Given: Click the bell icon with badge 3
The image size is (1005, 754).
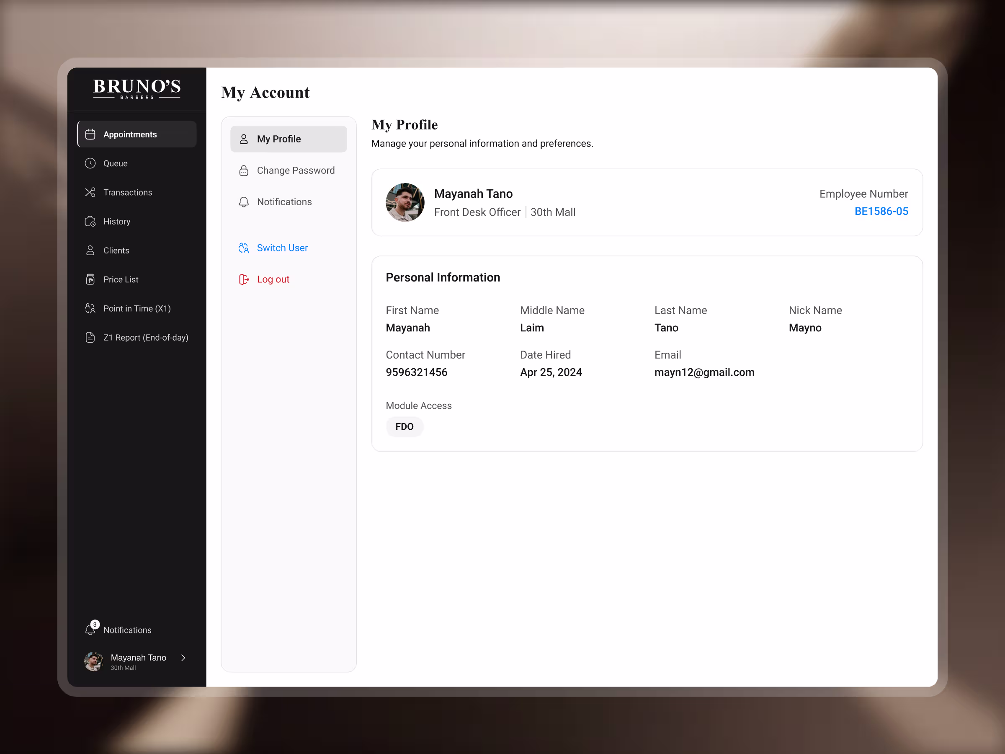Looking at the screenshot, I should [91, 630].
